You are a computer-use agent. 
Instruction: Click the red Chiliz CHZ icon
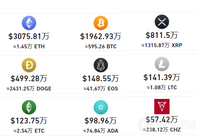[162, 107]
